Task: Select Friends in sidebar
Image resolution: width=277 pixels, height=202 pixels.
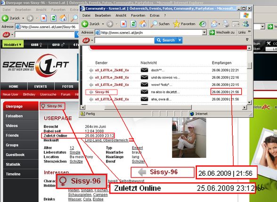Action: pos(21,135)
